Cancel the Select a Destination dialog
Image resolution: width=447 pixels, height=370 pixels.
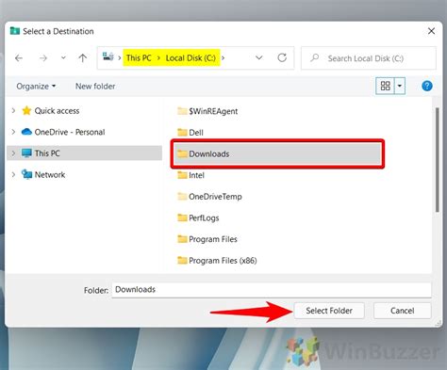(403, 311)
